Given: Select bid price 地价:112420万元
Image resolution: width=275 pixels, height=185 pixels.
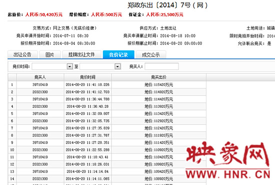Looking at the screenshot, I should [x=158, y=128].
